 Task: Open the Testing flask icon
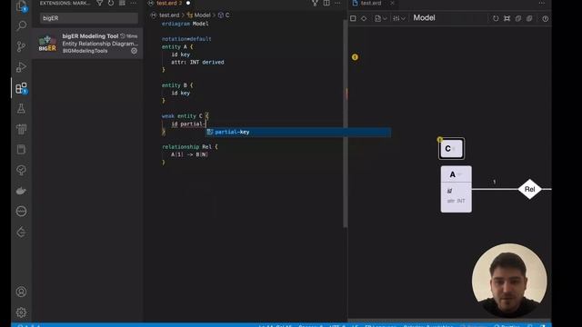[x=21, y=108]
